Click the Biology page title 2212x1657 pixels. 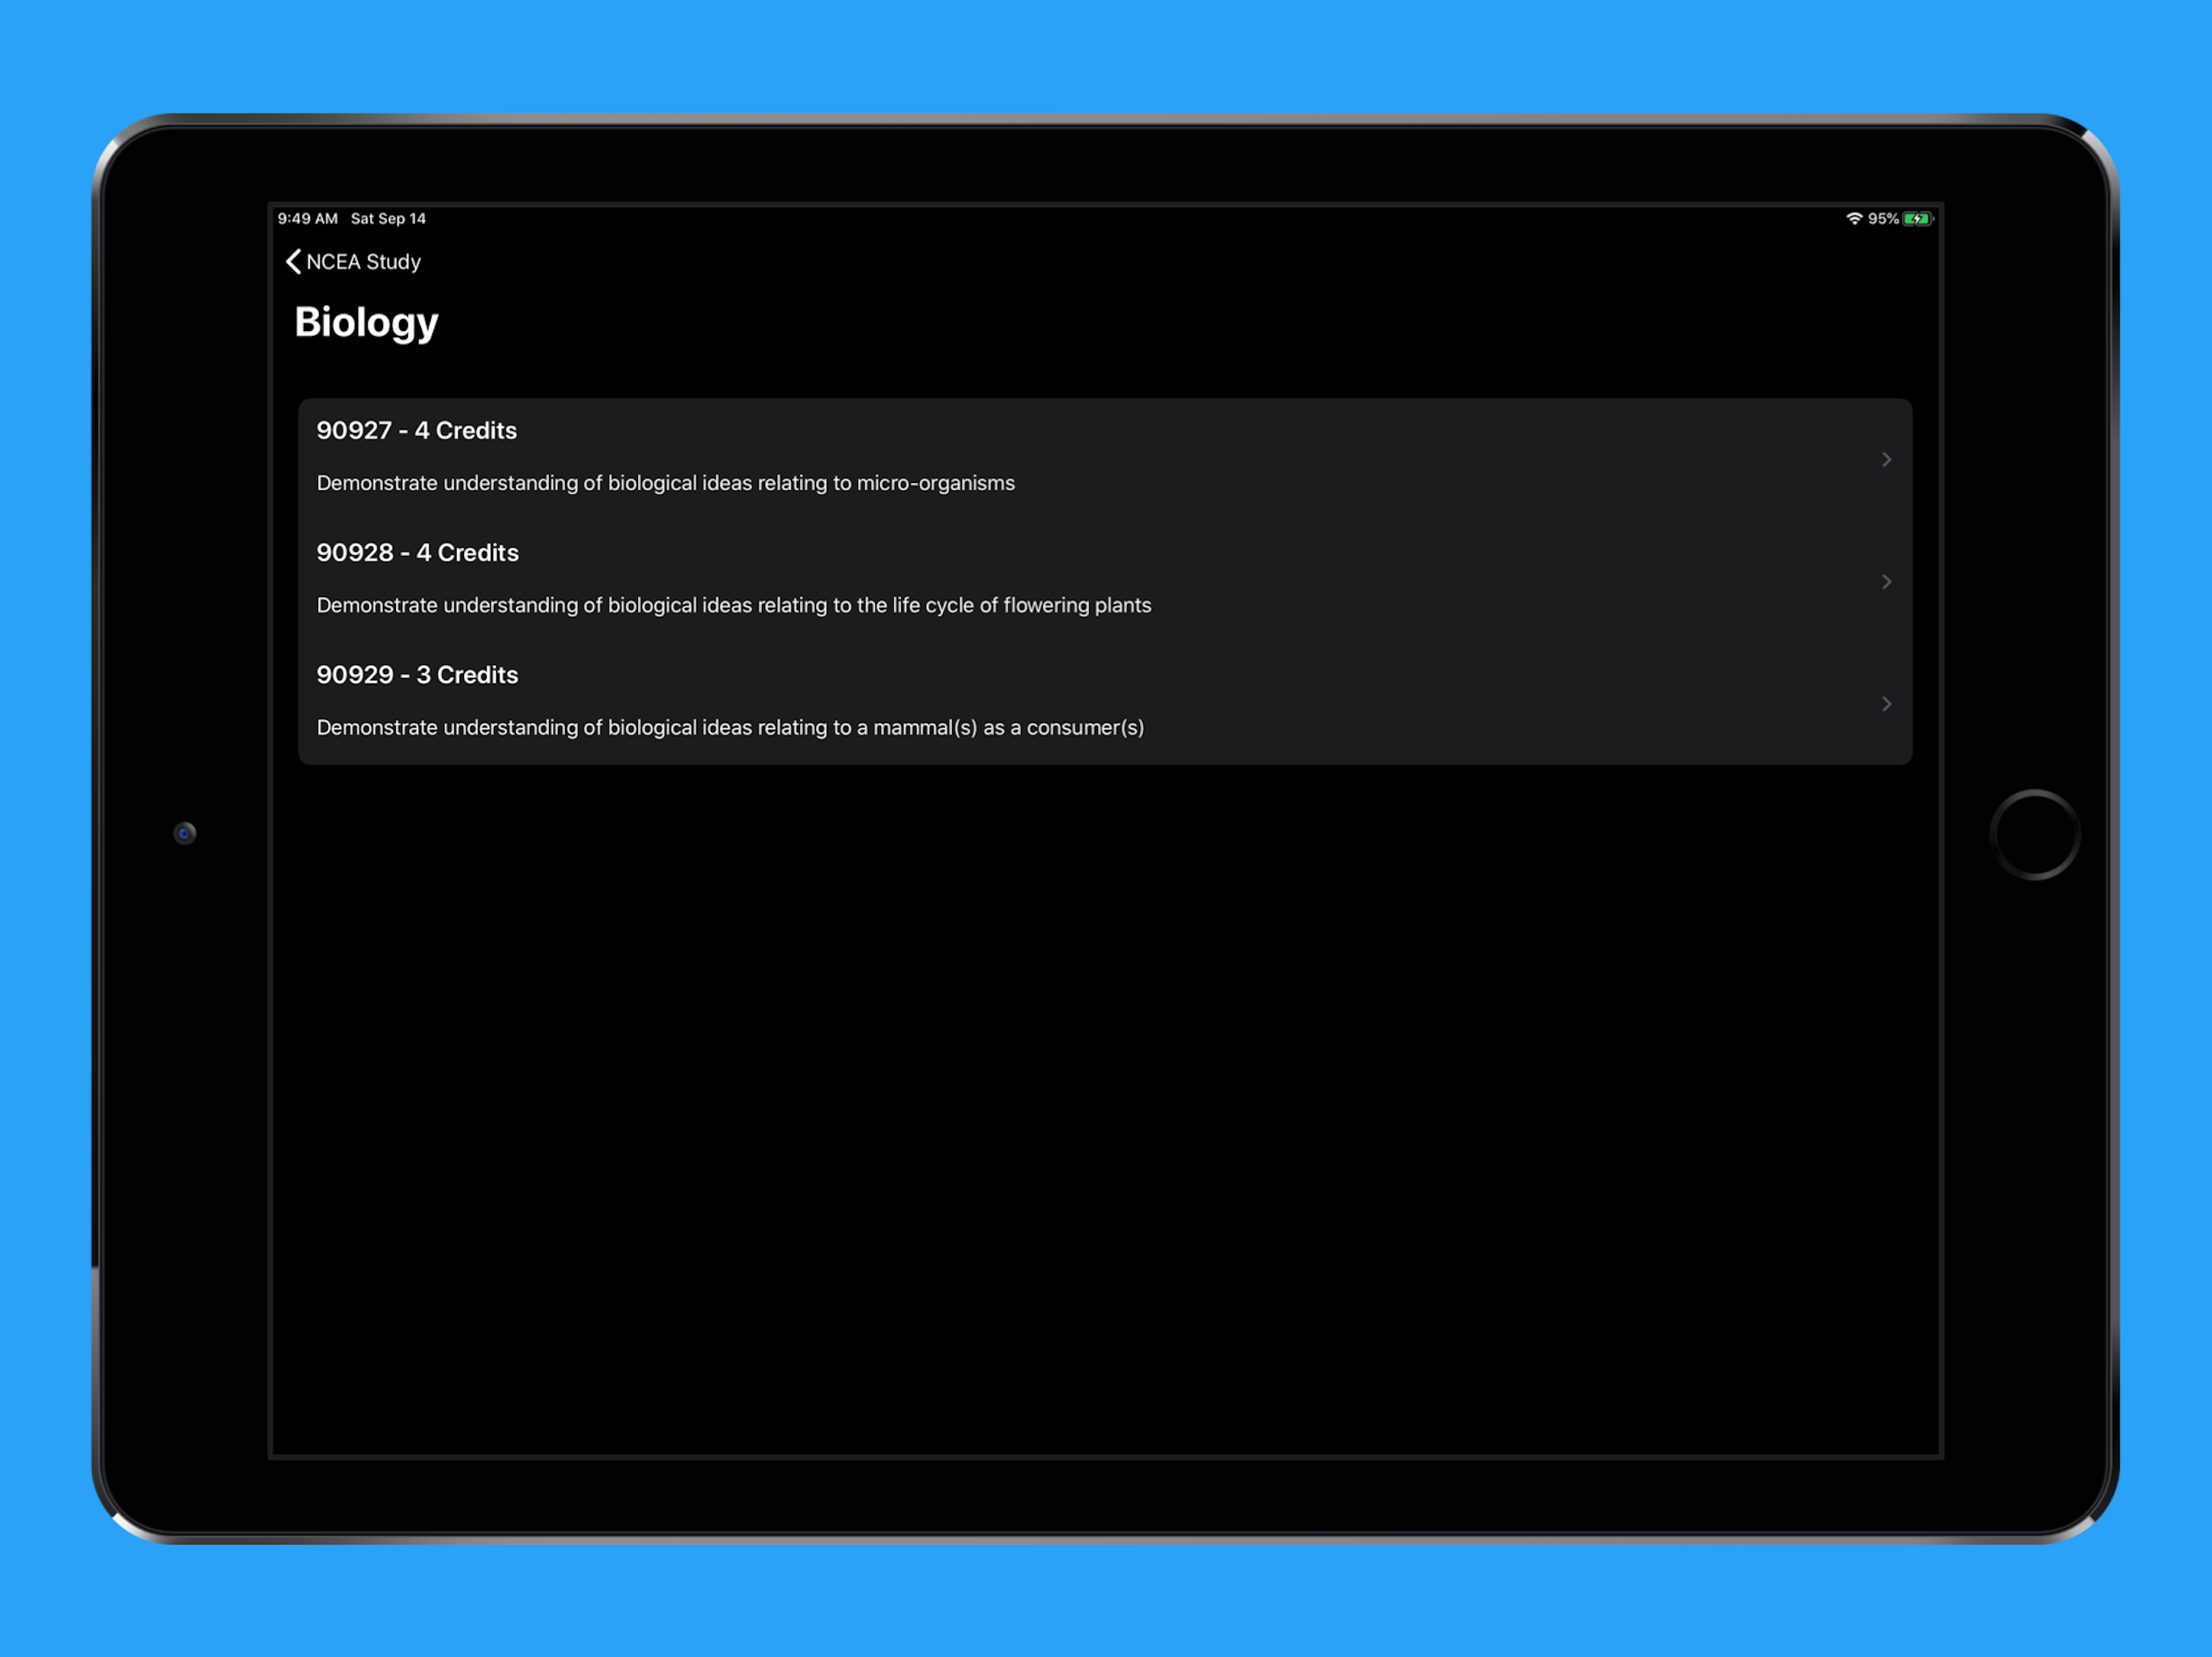click(366, 322)
